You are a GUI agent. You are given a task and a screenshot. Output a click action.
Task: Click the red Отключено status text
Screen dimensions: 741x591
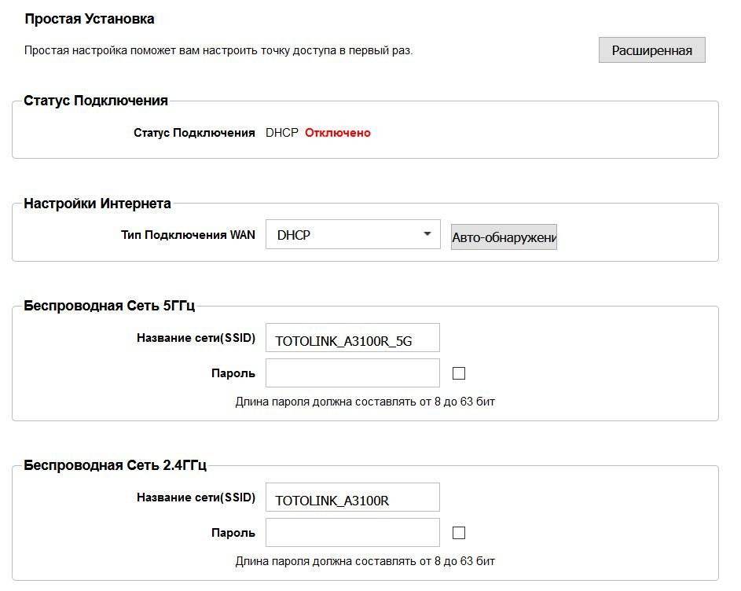coord(337,133)
